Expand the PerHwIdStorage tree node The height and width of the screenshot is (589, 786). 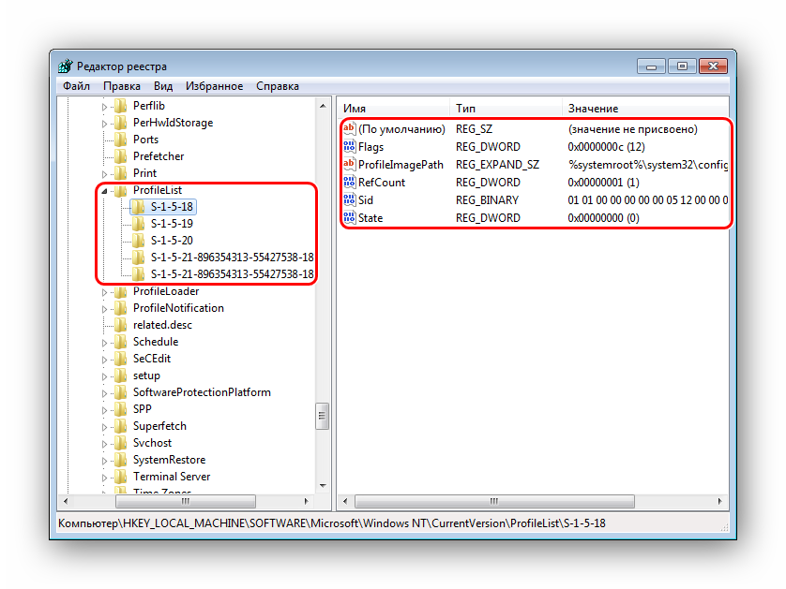(x=104, y=123)
